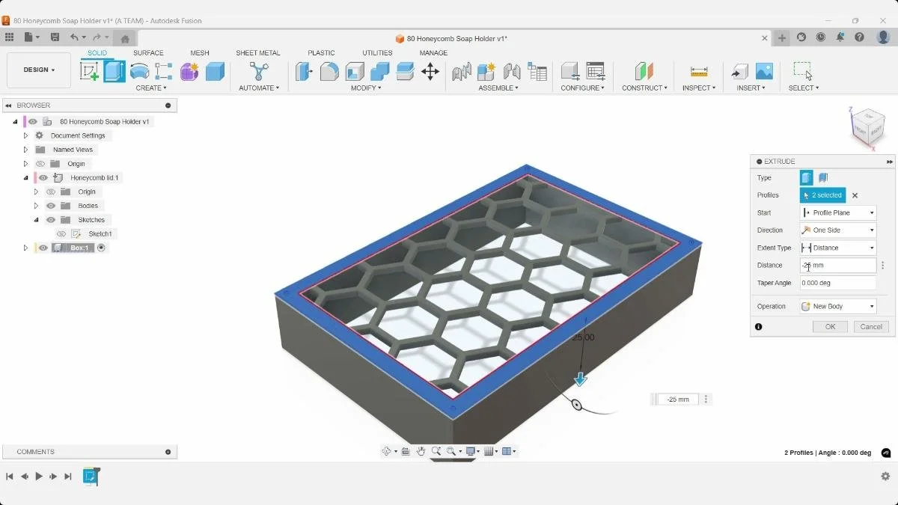Toggle visibility of Honeycomb lid:1 component
898x505 pixels.
[x=43, y=178]
